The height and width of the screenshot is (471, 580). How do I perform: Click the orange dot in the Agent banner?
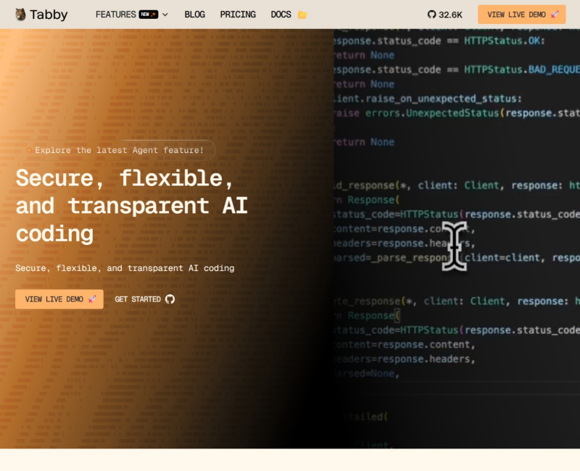pyautogui.click(x=29, y=150)
